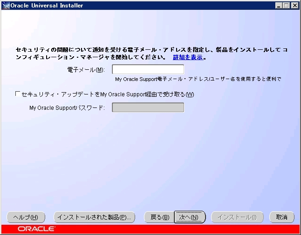The width and height of the screenshot is (301, 235).
Task: Open インストールされた製品(P)... button
Action: pyautogui.click(x=95, y=217)
